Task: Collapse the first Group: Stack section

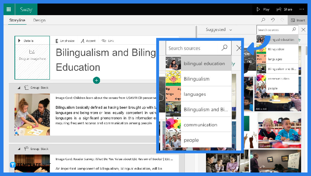Action: click(x=19, y=88)
